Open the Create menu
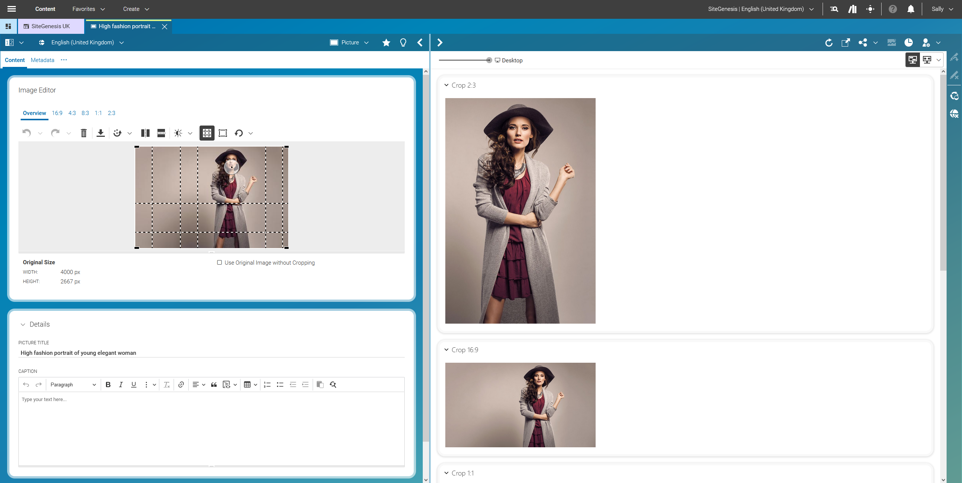The width and height of the screenshot is (962, 483). point(135,9)
